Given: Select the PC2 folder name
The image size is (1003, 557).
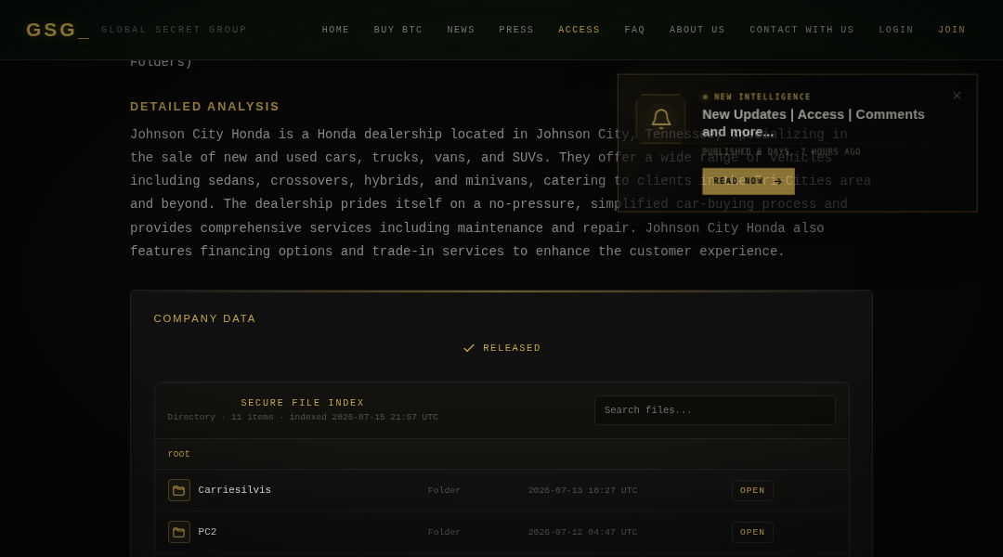Looking at the screenshot, I should coord(207,532).
